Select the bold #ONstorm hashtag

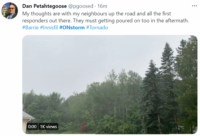click(72, 28)
